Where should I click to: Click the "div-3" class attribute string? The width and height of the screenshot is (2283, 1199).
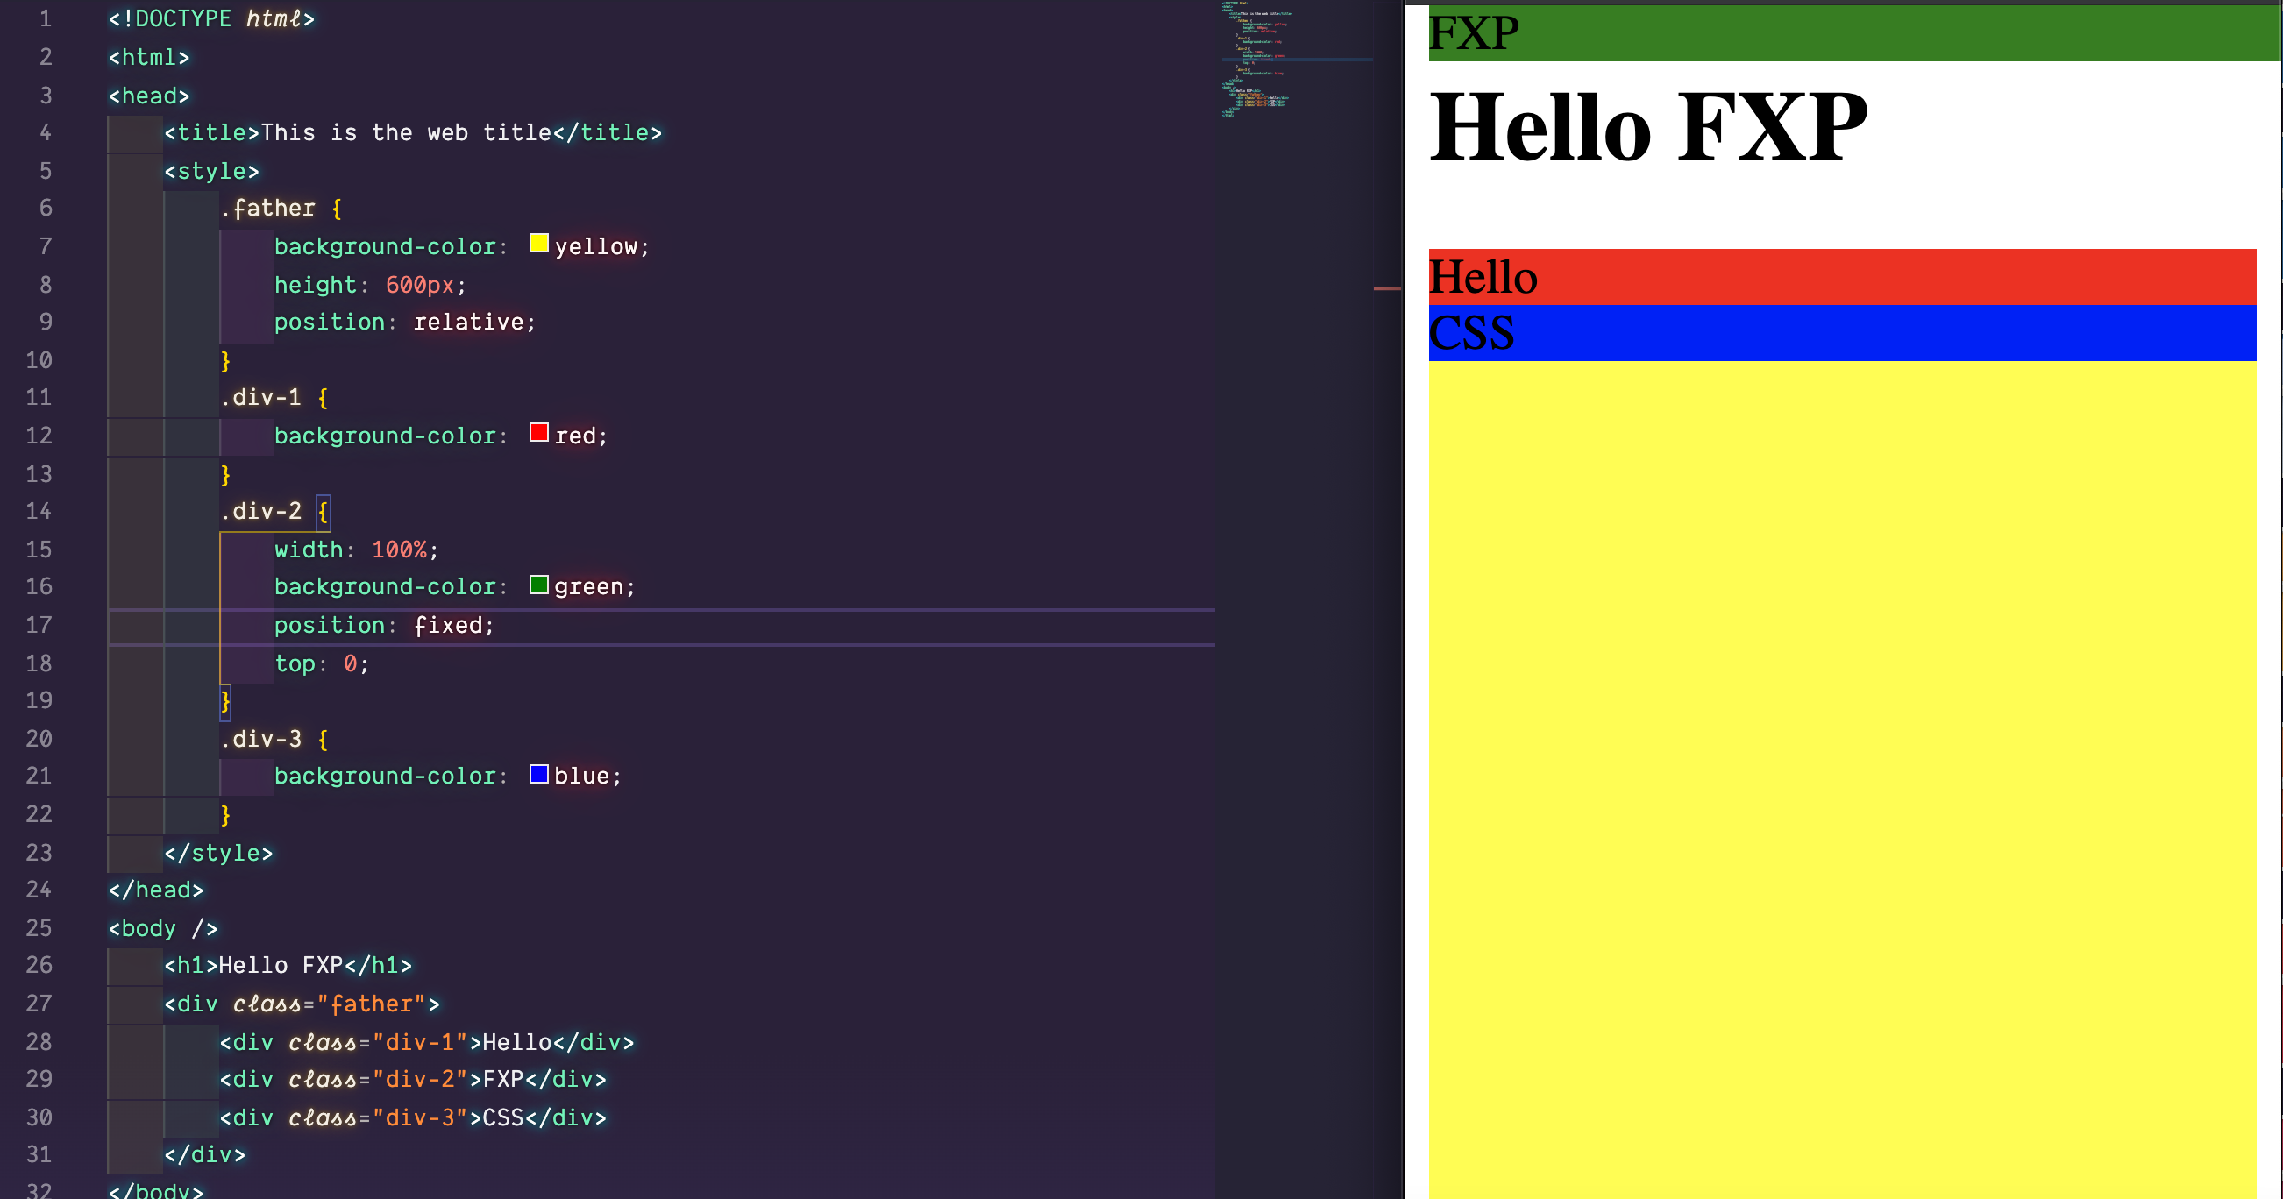tap(419, 1118)
